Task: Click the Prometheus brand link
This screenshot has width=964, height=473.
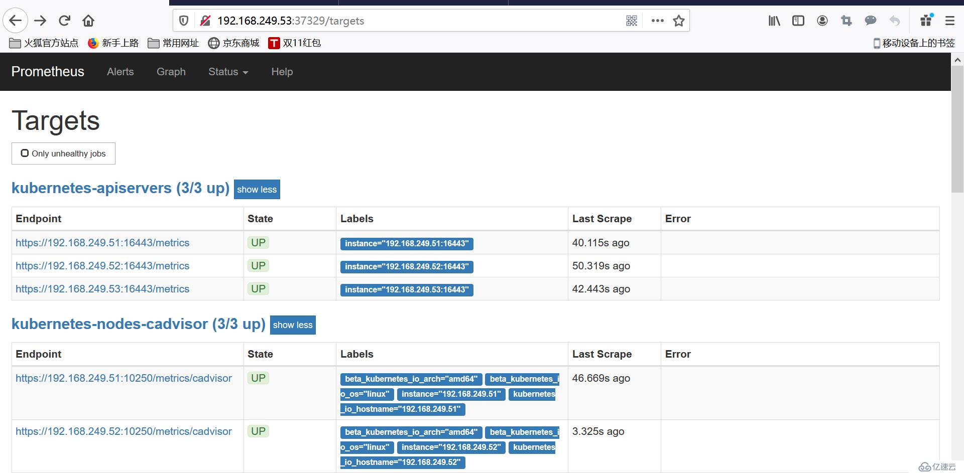Action: 48,72
